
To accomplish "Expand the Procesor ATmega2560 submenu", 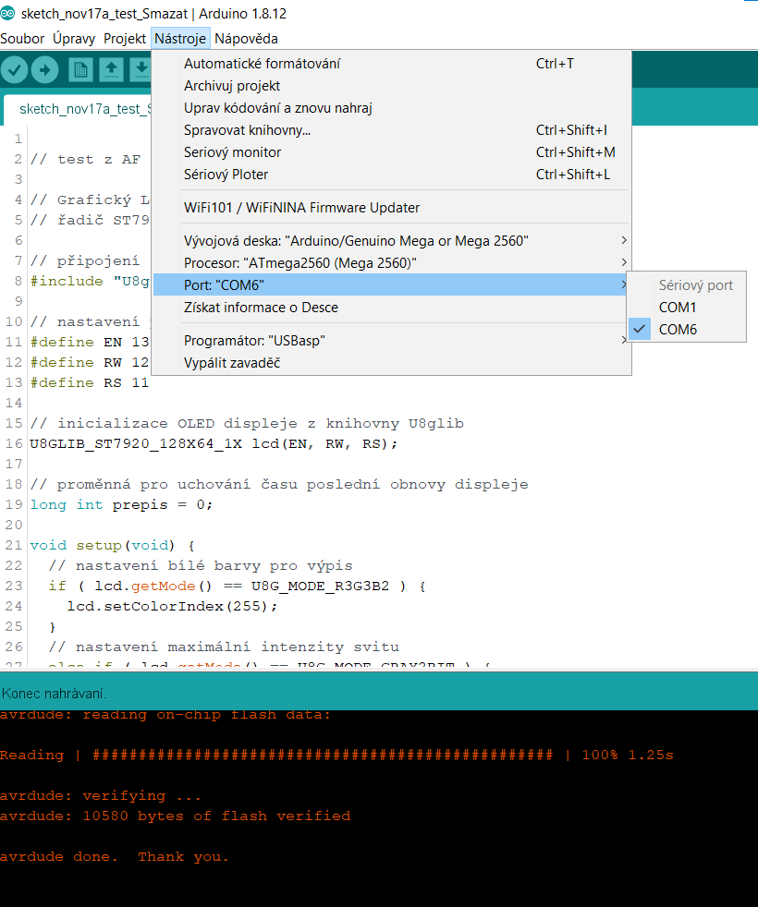I will coord(300,263).
